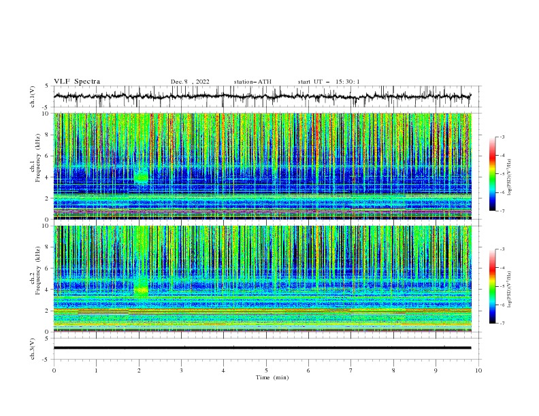Viewport: 539px width, 416px height.
Task: Click the "VLF Spectra" title text
Action: point(77,82)
